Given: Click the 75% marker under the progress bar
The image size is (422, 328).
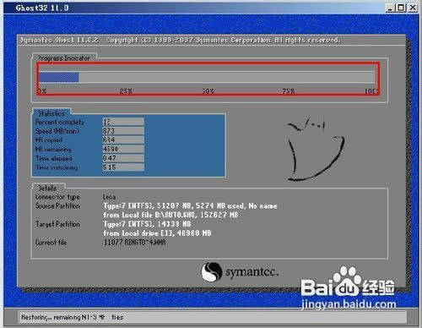Looking at the screenshot, I should 289,91.
